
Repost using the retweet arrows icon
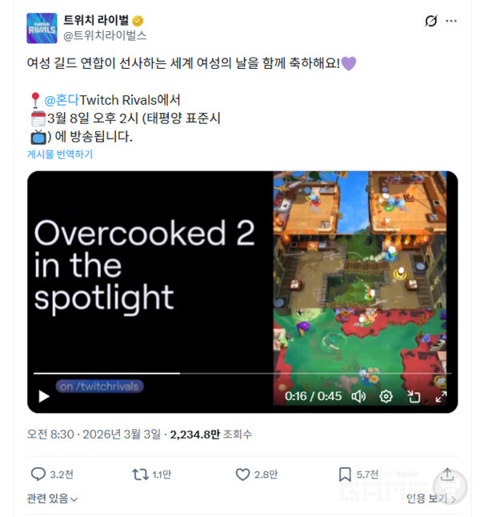point(140,475)
